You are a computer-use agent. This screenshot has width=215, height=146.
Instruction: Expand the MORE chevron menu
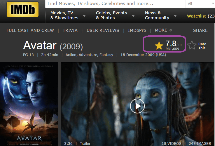pyautogui.click(x=163, y=30)
